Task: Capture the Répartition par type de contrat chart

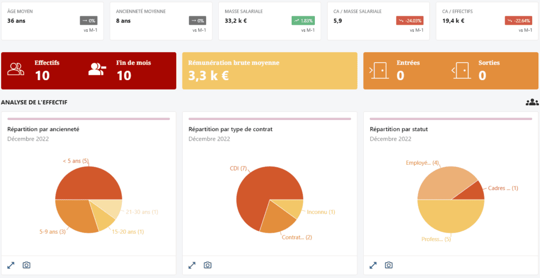Action: point(208,265)
